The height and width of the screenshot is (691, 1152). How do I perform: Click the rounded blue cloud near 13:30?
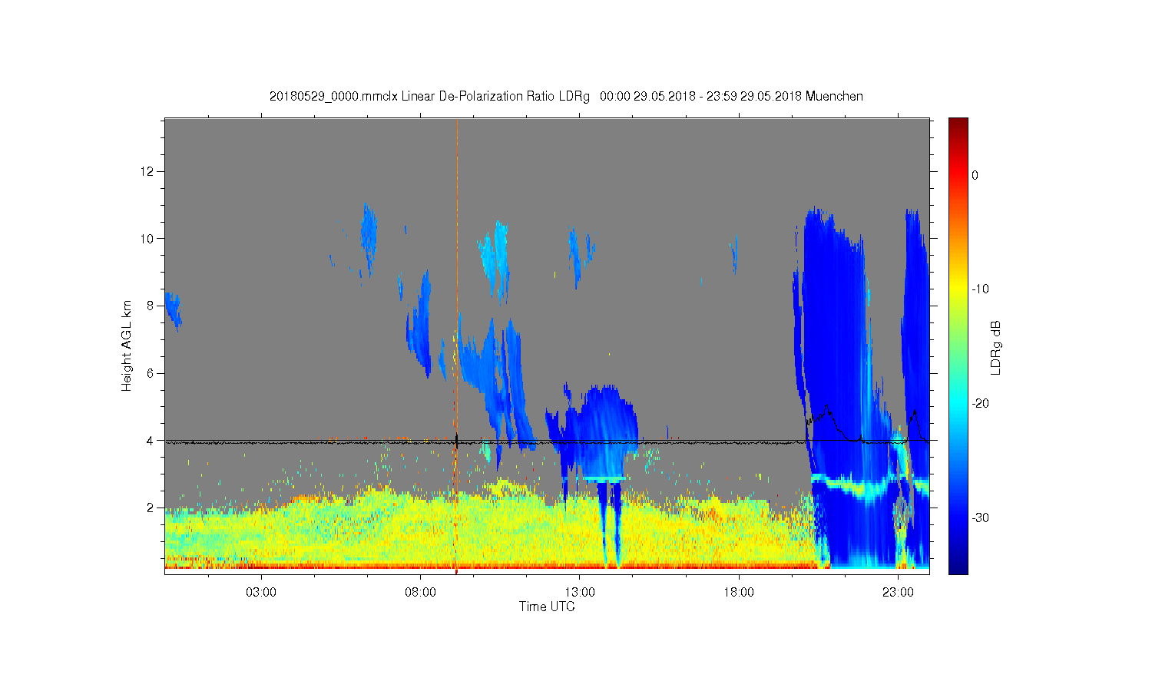(607, 434)
